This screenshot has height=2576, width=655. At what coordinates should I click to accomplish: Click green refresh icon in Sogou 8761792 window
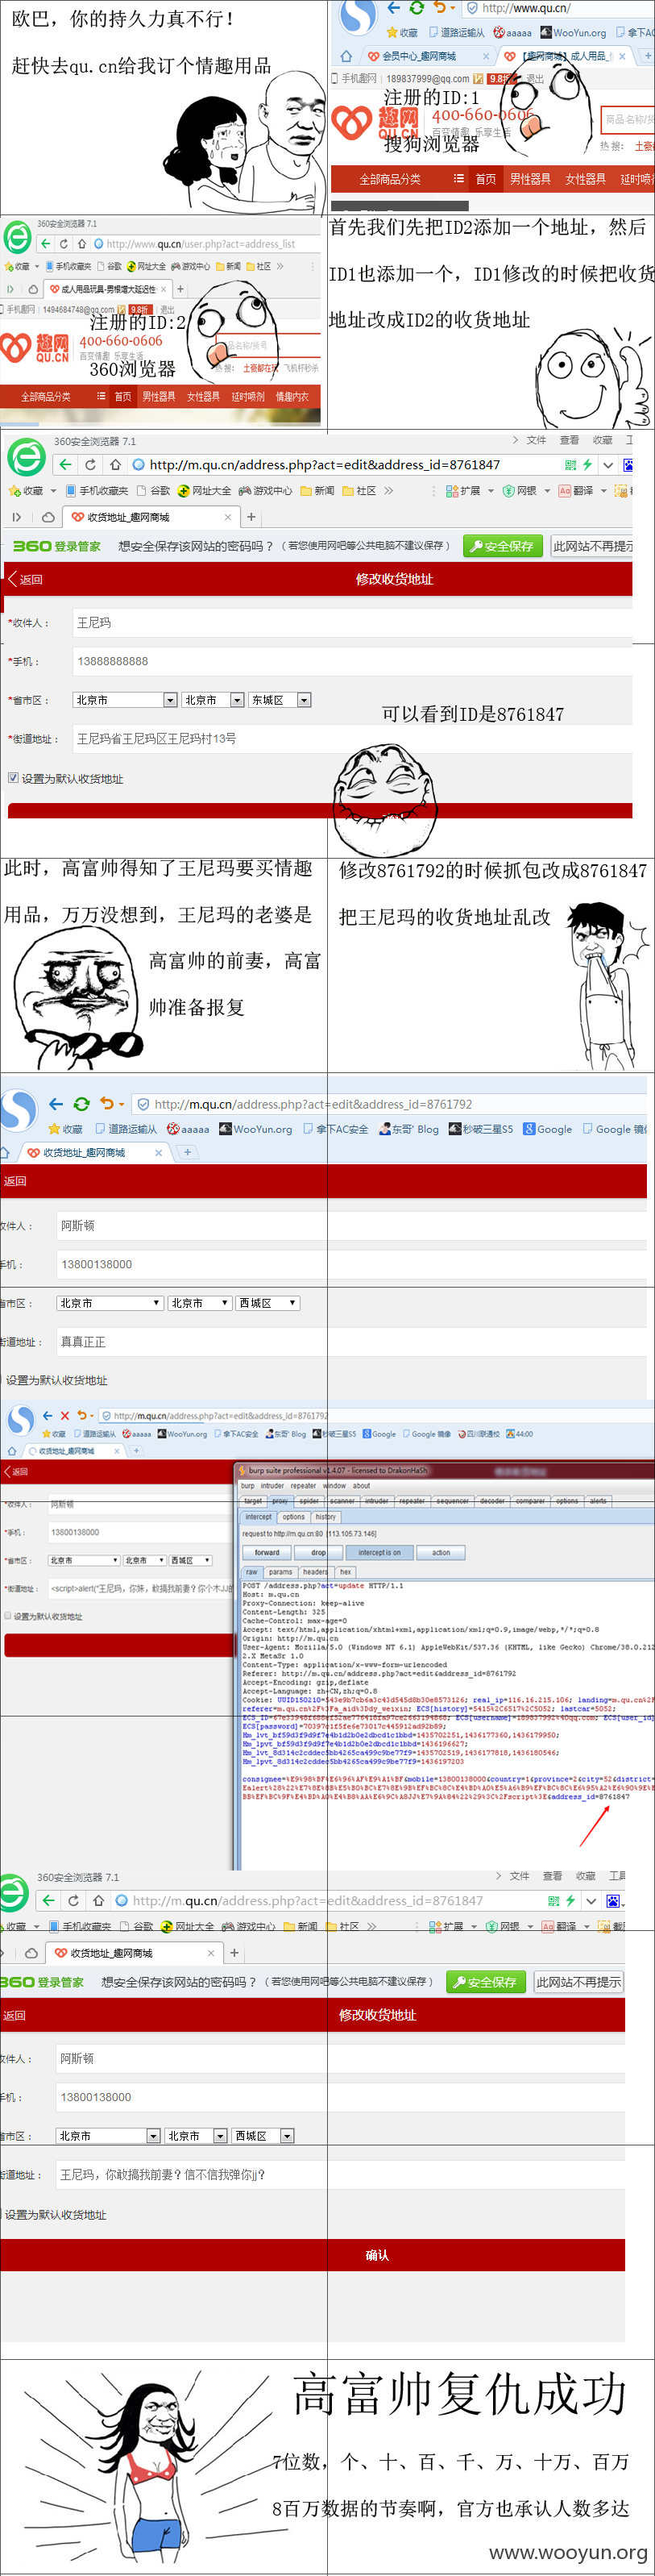pyautogui.click(x=82, y=1104)
